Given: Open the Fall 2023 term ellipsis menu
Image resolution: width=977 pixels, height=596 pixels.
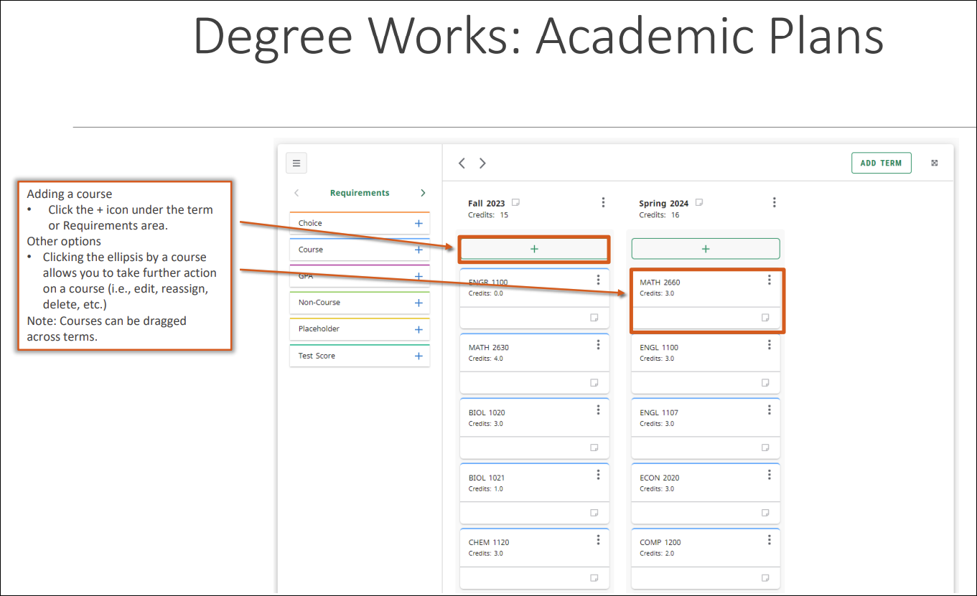Looking at the screenshot, I should (603, 202).
